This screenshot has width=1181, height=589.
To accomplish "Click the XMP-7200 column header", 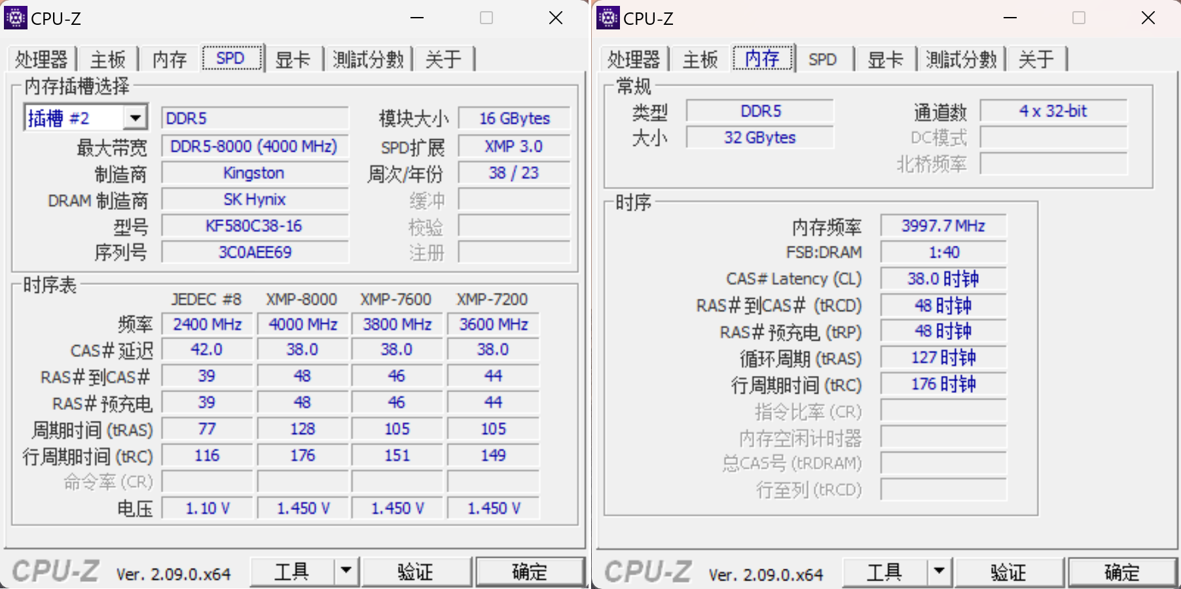I will [492, 299].
